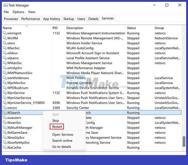Click the Task Manager title bar icon
This screenshot has width=188, height=165.
click(5, 5)
